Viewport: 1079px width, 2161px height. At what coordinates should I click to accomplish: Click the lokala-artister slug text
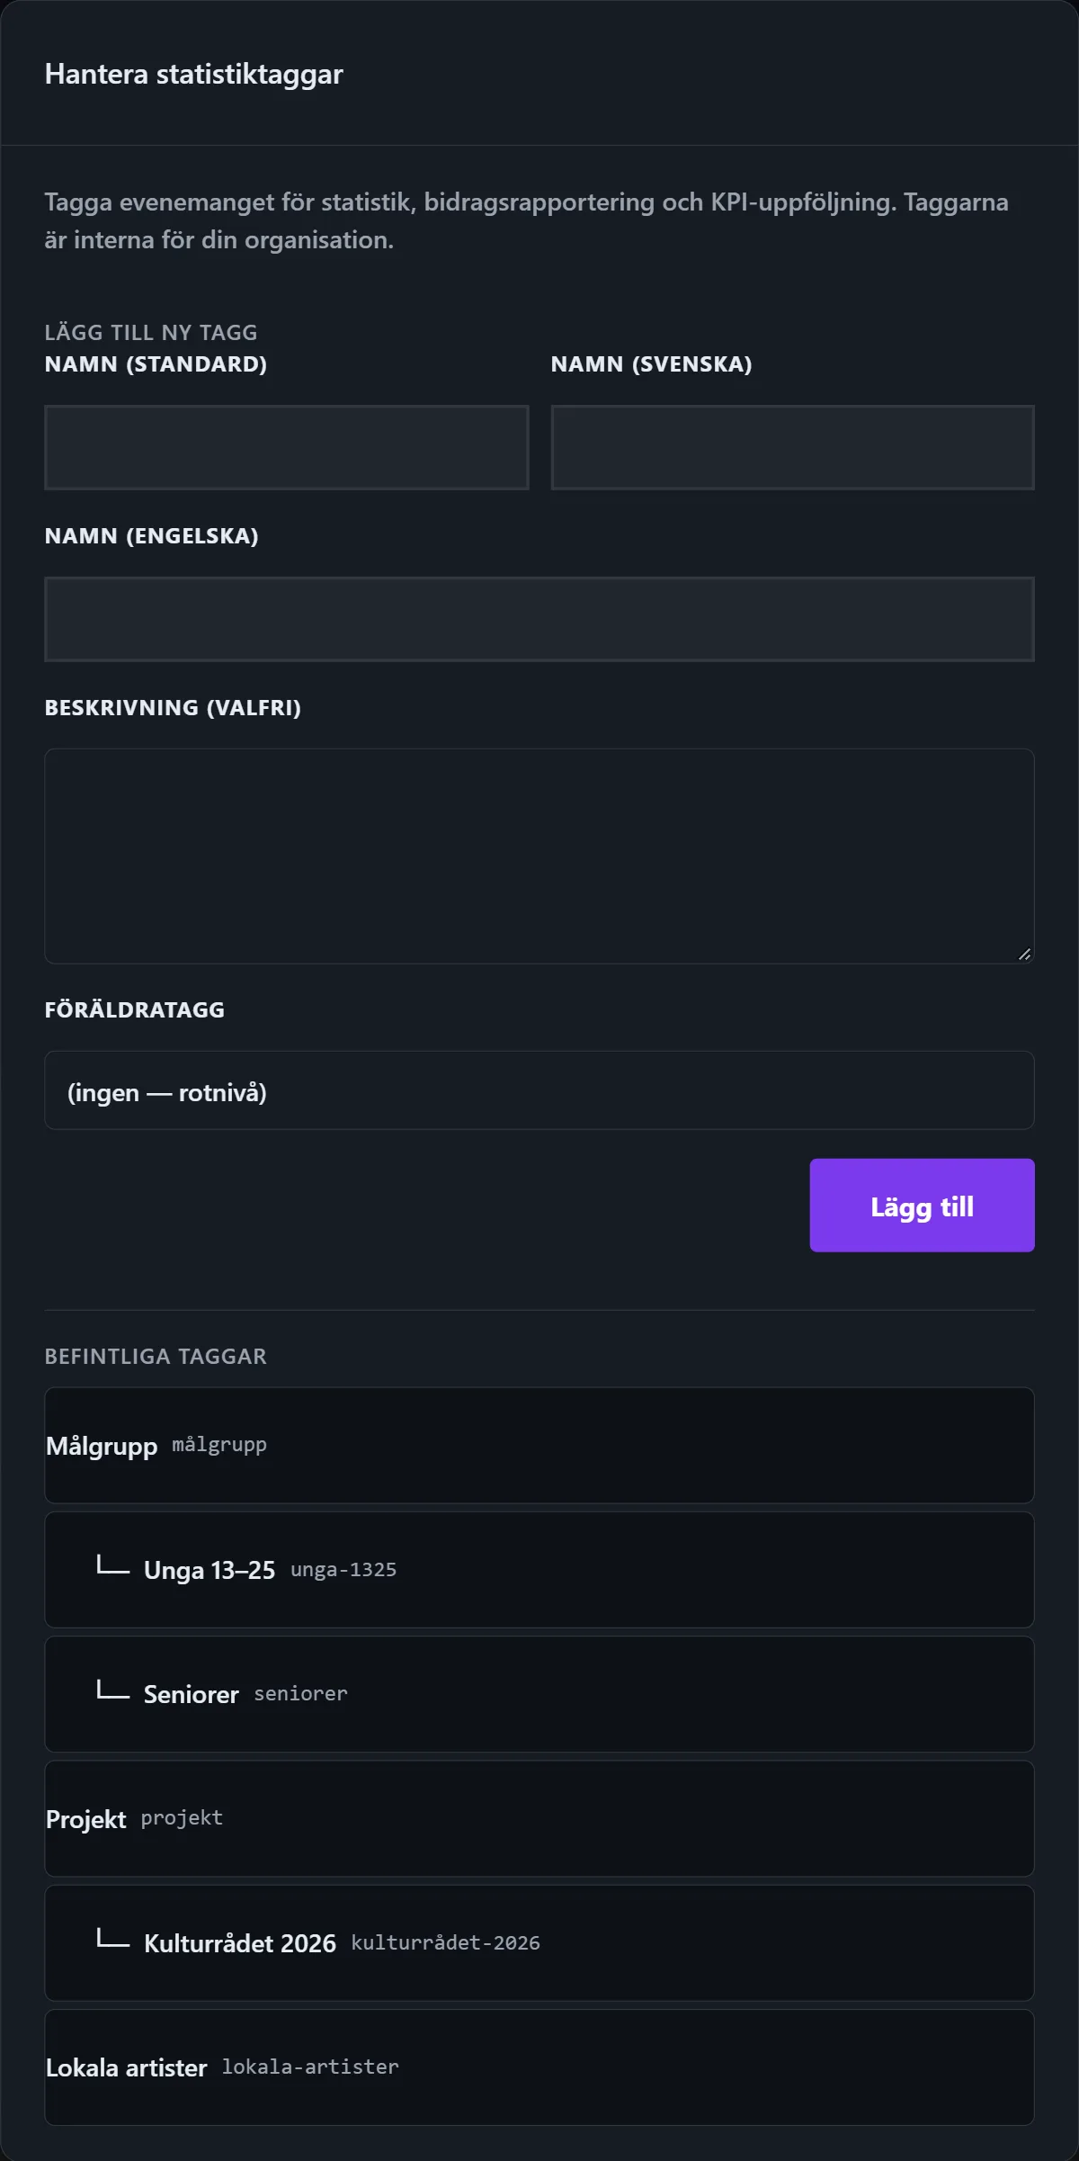click(310, 2067)
